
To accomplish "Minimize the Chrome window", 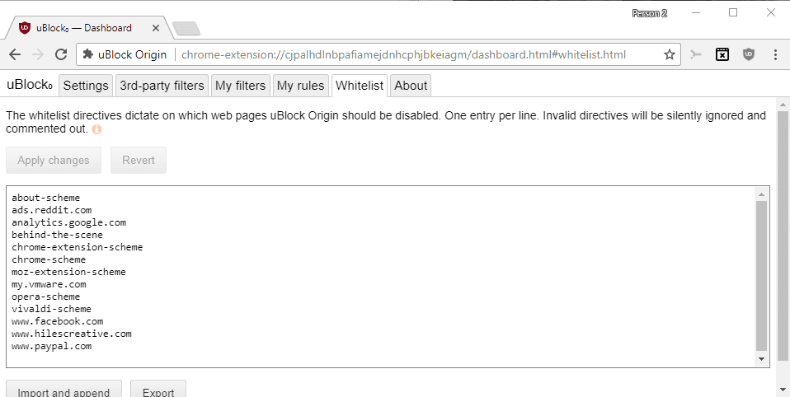I will click(696, 13).
